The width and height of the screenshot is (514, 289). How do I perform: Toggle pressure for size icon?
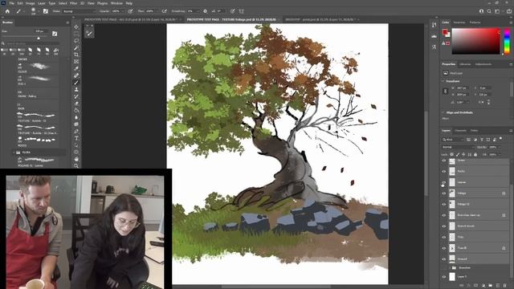[232, 11]
